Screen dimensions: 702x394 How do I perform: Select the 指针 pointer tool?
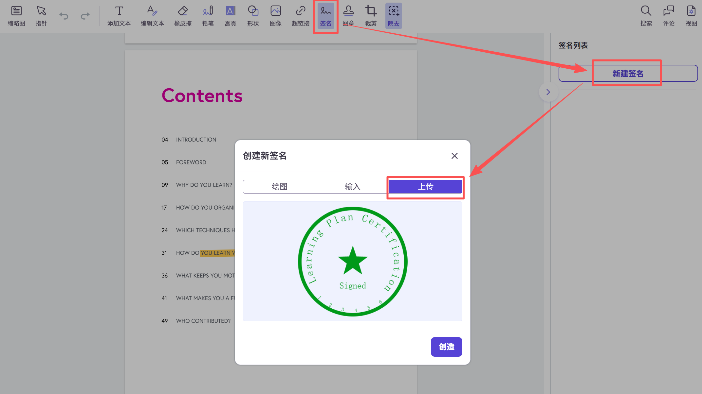(41, 15)
